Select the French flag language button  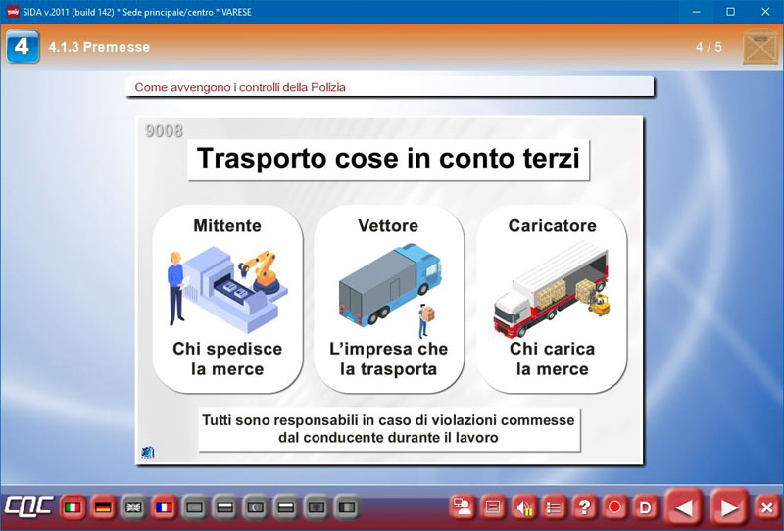point(164,507)
